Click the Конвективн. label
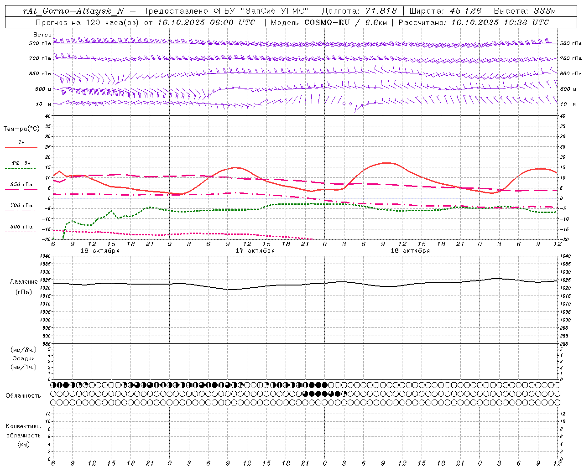584x467 pixels. tap(23, 426)
